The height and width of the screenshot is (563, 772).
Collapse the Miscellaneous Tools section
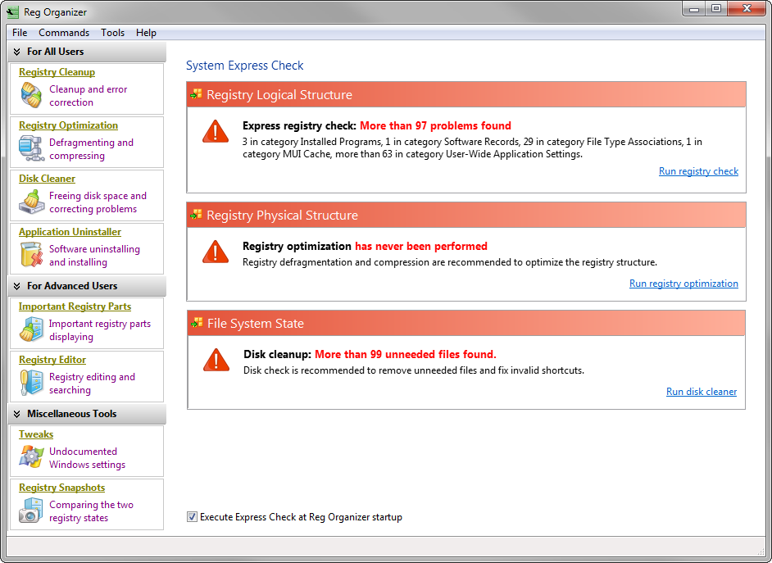click(x=16, y=414)
